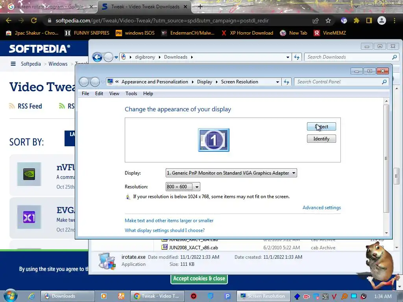Open a new Chrome tab with plus

click(200, 7)
